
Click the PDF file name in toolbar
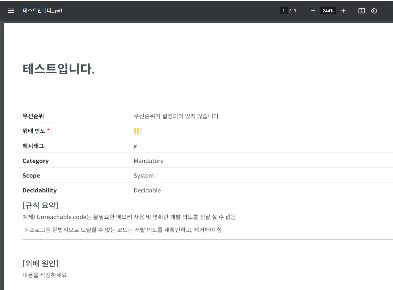coord(42,11)
